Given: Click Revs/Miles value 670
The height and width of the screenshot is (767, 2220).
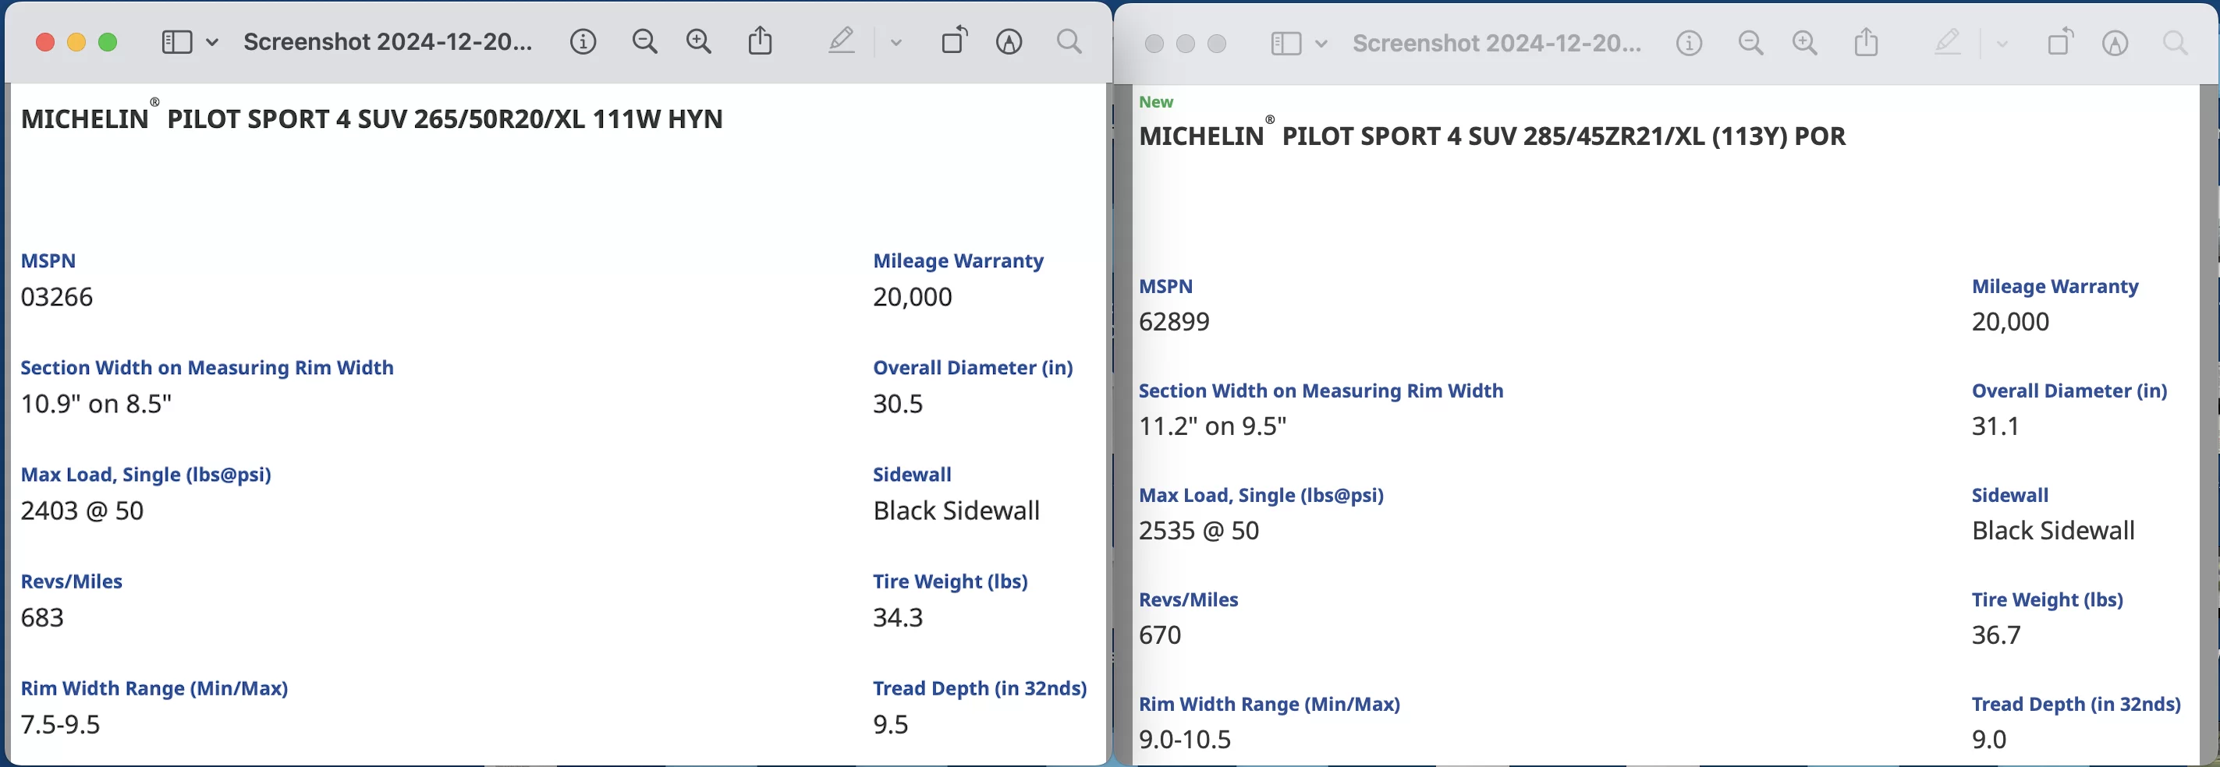Looking at the screenshot, I should (x=1160, y=635).
